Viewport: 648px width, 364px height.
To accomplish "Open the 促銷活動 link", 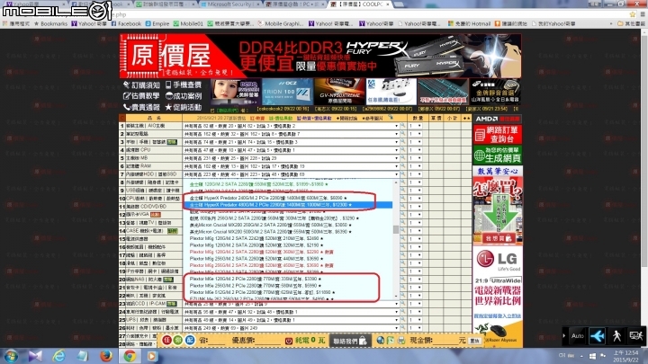I will [184, 107].
